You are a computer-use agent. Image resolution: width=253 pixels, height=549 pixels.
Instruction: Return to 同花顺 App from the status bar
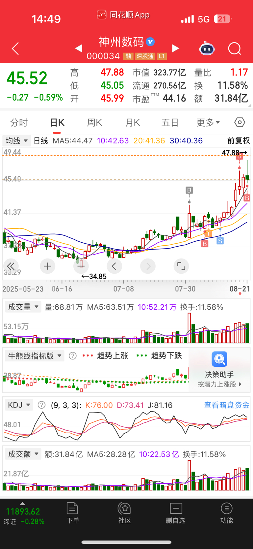pos(123,15)
